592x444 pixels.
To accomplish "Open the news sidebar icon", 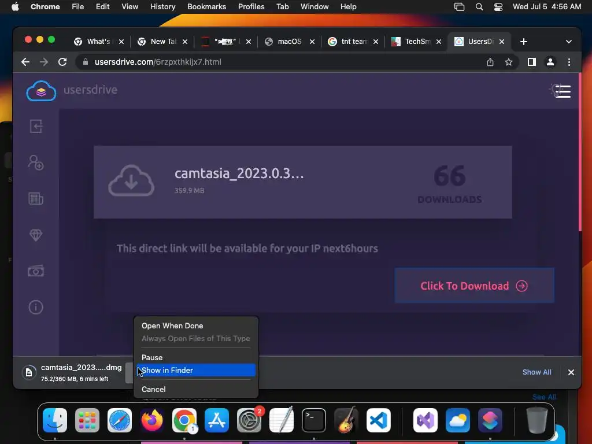I will pos(36,199).
